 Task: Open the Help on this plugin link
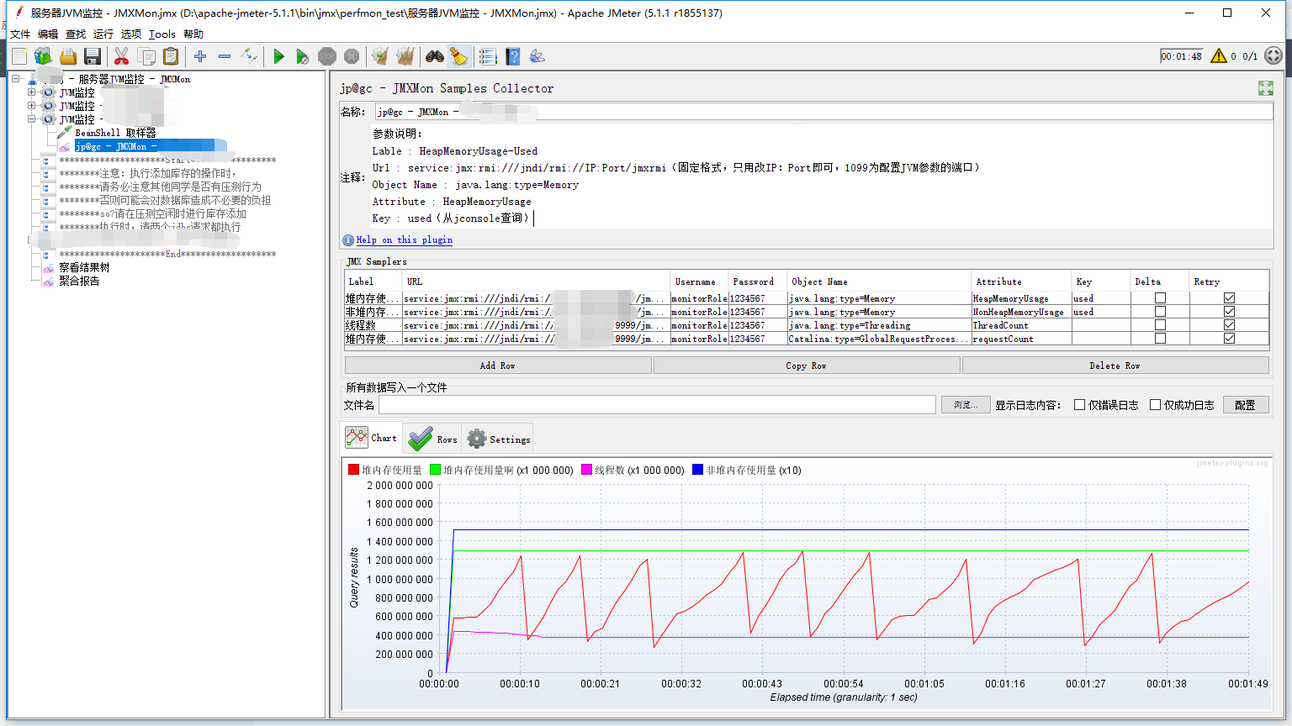pyautogui.click(x=405, y=239)
